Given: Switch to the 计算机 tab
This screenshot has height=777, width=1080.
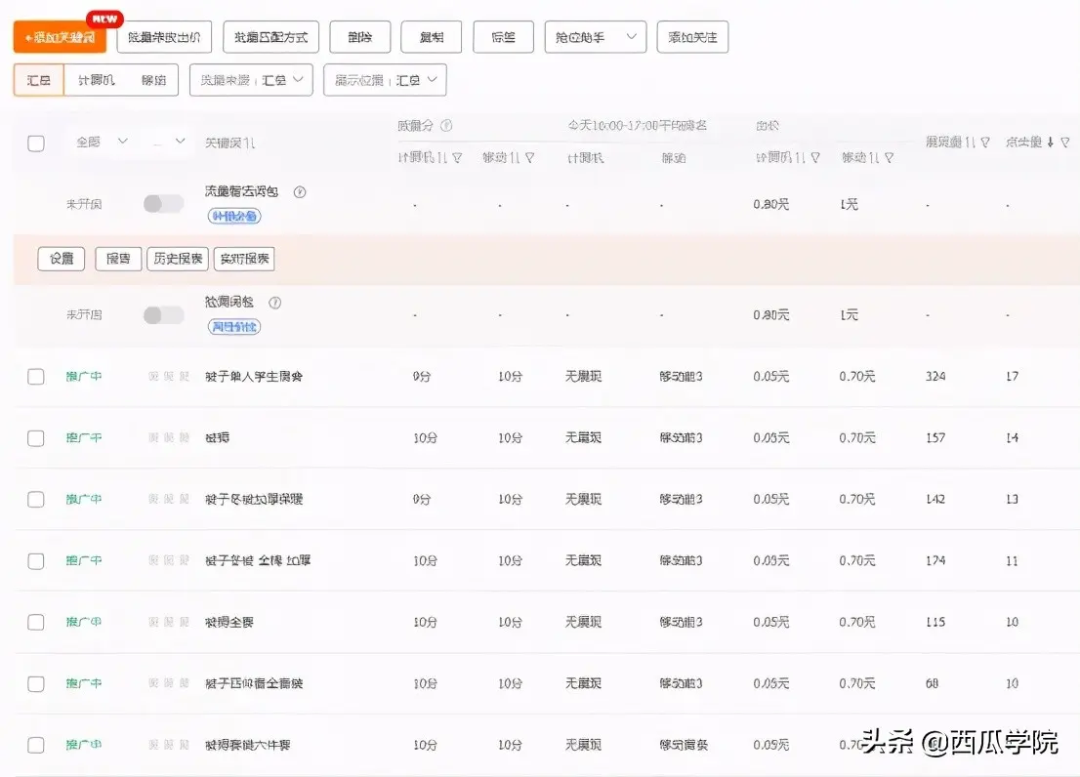Looking at the screenshot, I should coord(97,80).
